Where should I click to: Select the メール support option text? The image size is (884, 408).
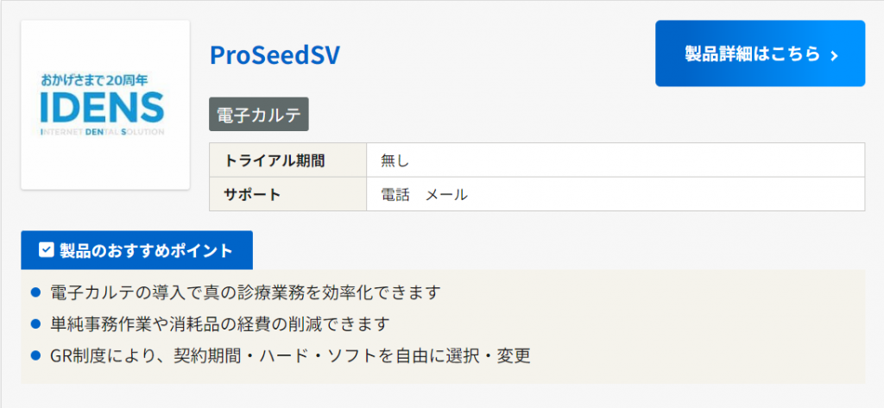(x=445, y=194)
